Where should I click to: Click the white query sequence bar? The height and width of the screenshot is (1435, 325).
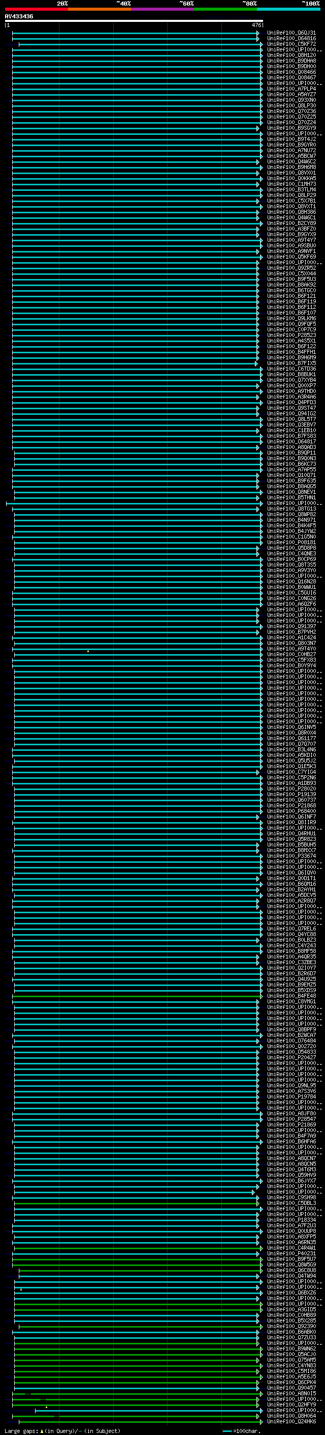pos(134,21)
